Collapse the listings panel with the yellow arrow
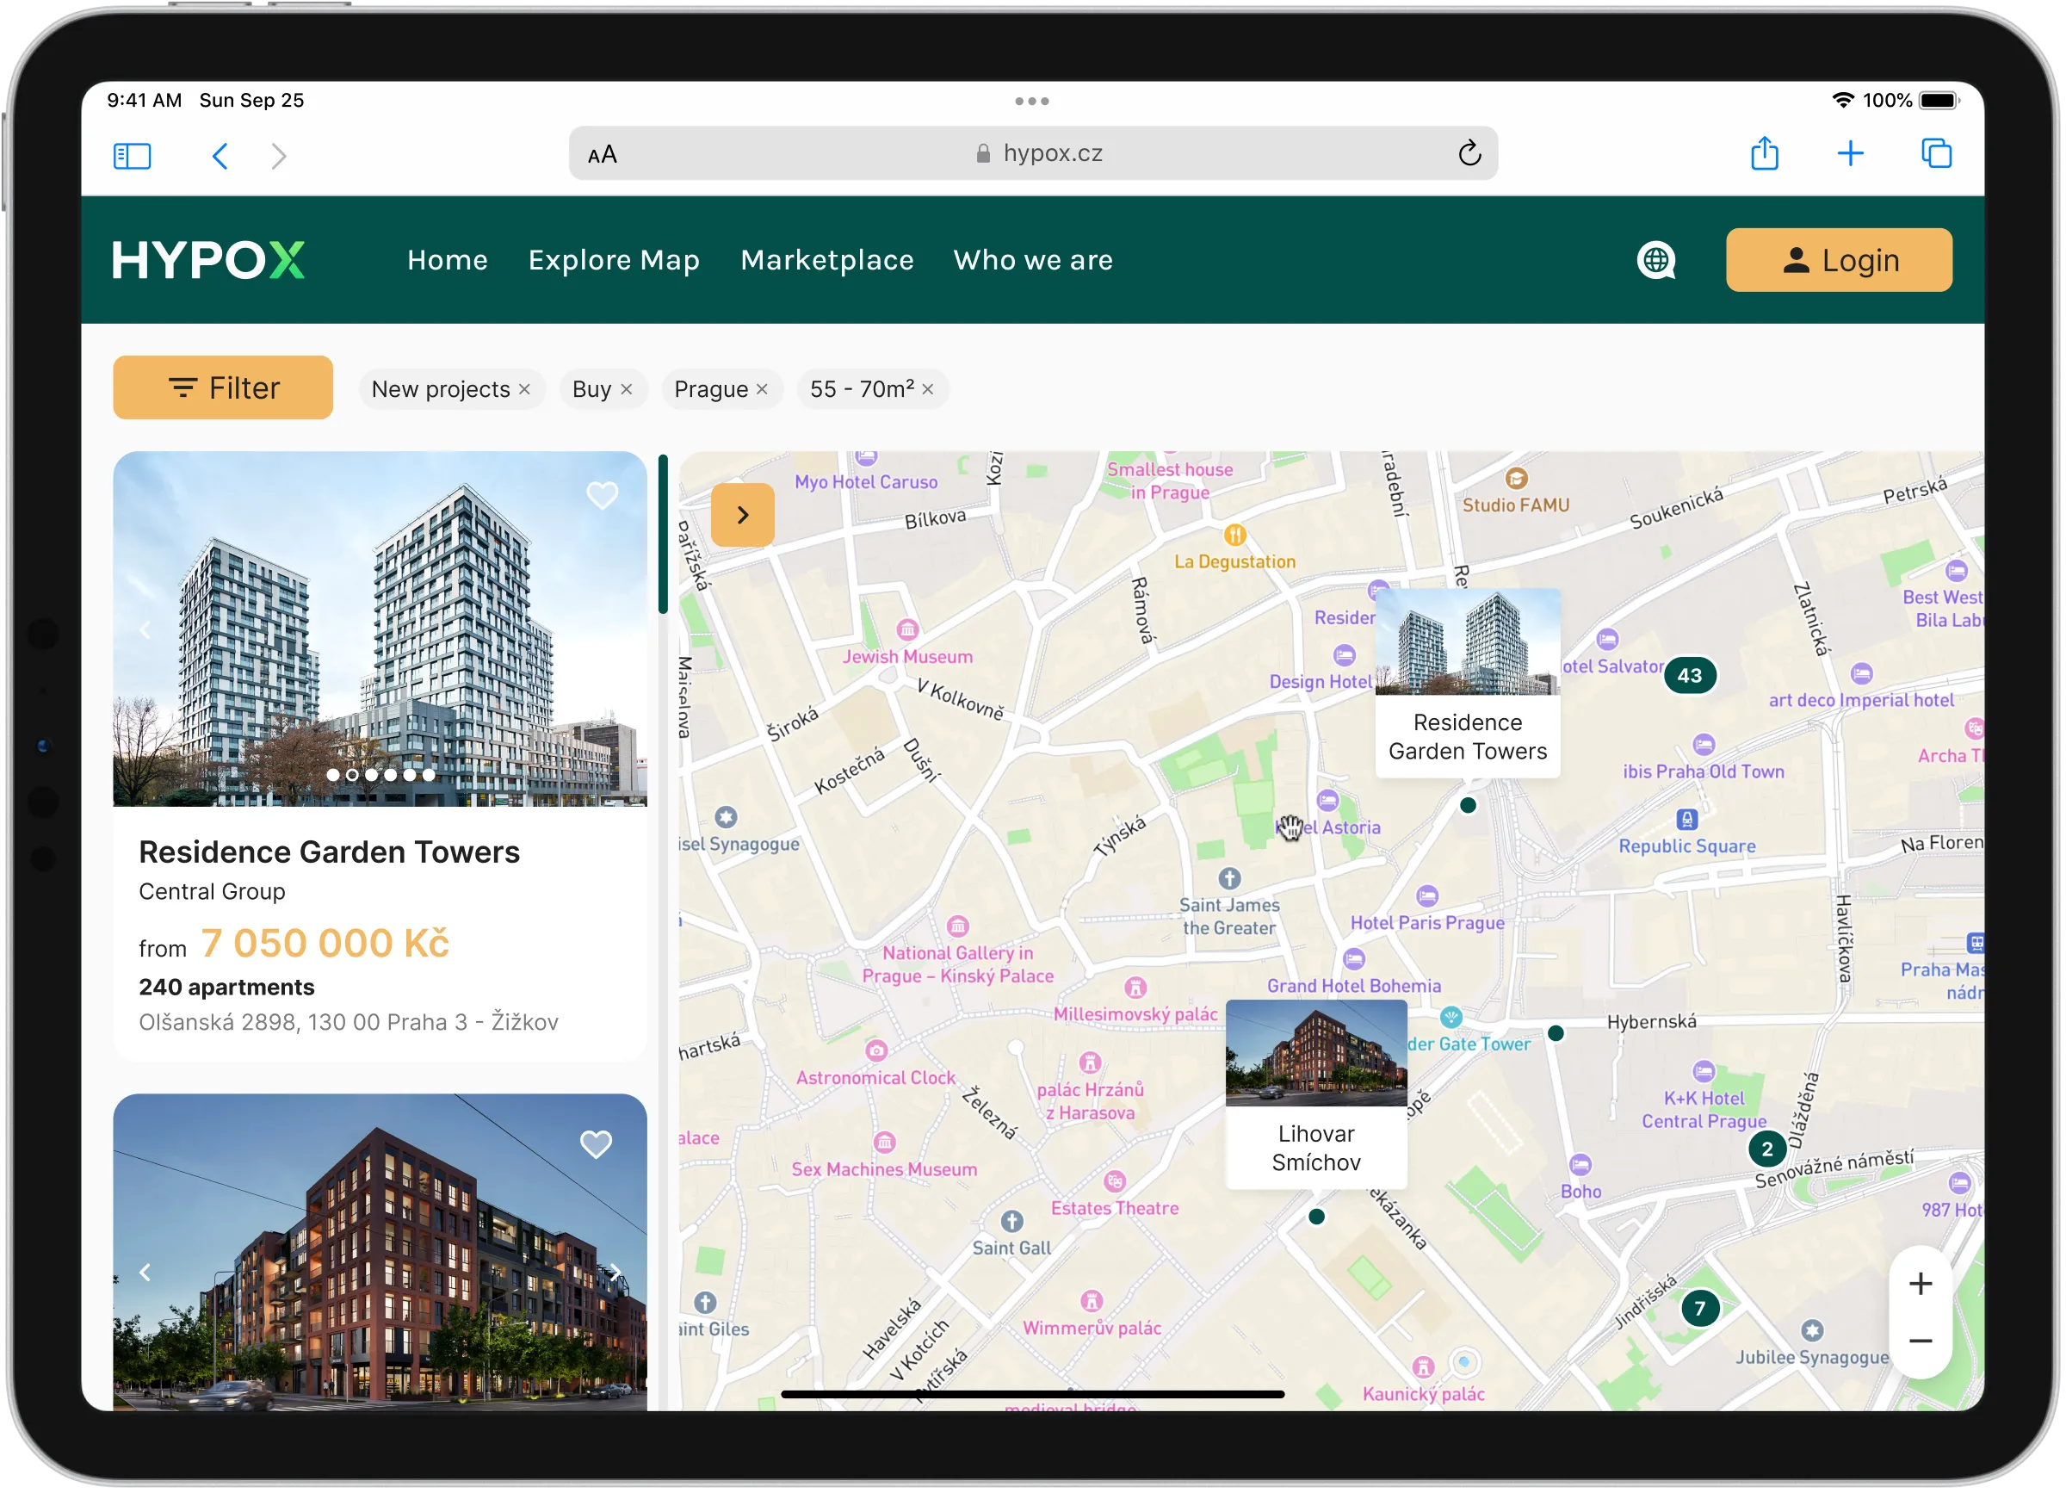This screenshot has height=1493, width=2066. tap(743, 516)
